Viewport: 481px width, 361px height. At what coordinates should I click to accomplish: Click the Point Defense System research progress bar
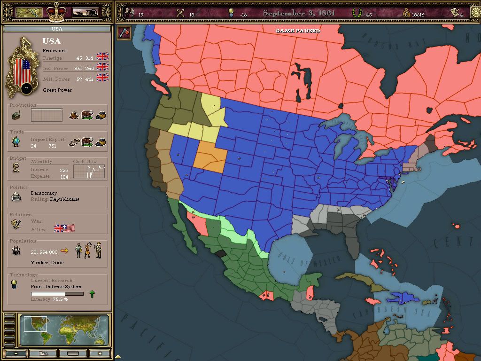point(57,294)
